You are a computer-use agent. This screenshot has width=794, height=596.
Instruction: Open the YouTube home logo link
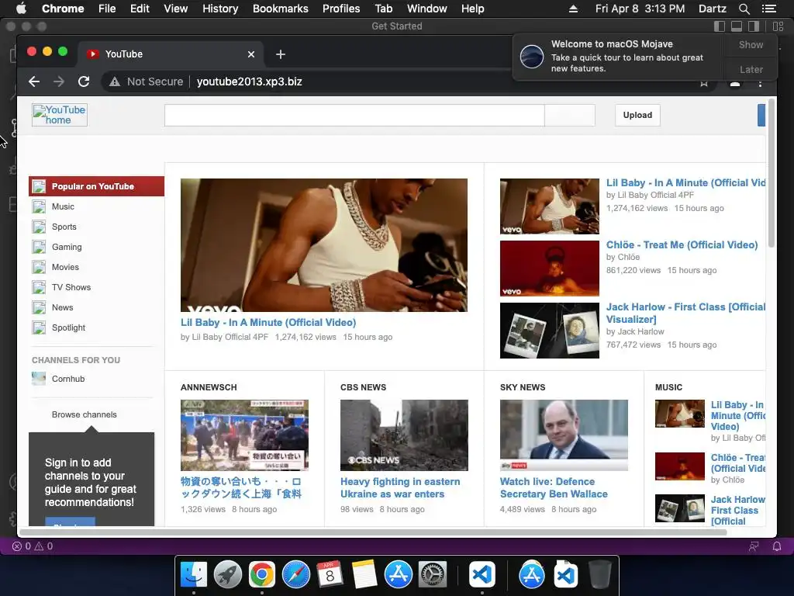coord(60,115)
